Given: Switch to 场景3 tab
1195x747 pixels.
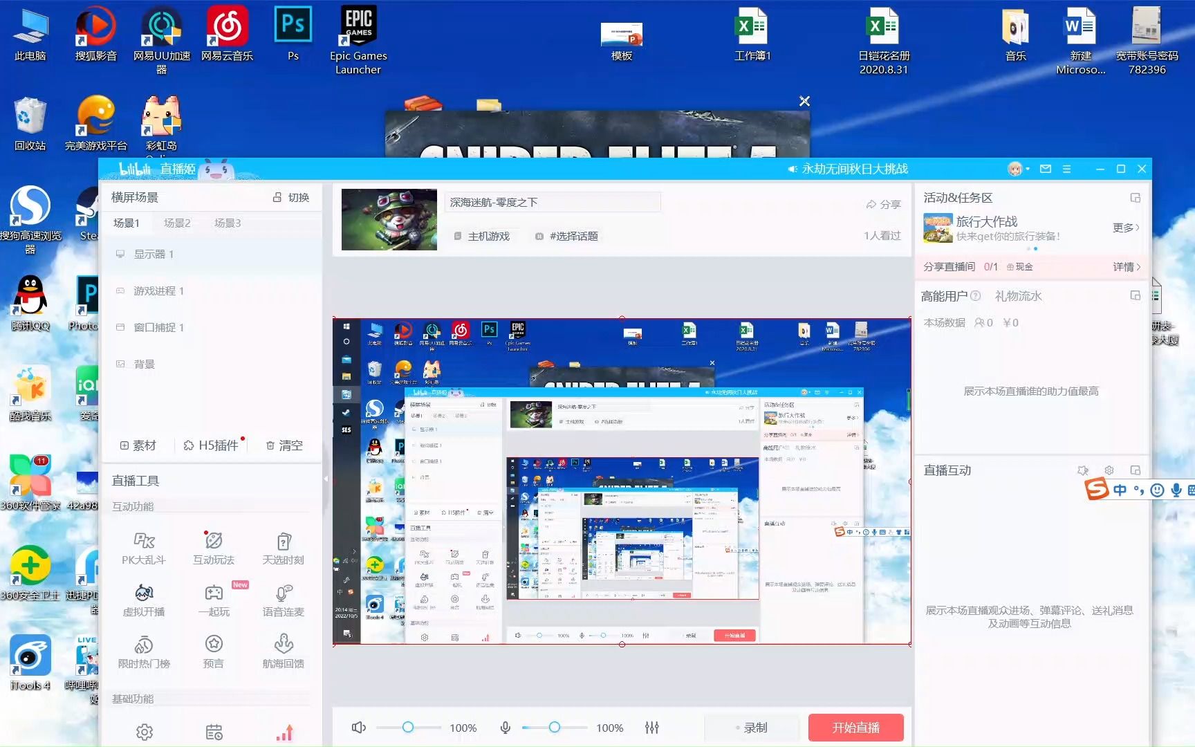Looking at the screenshot, I should [228, 223].
